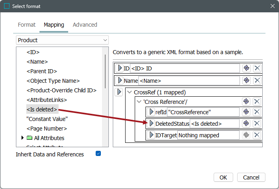Toggle the Inherit Data and References checkbox
Image resolution: width=279 pixels, height=189 pixels.
pyautogui.click(x=98, y=154)
